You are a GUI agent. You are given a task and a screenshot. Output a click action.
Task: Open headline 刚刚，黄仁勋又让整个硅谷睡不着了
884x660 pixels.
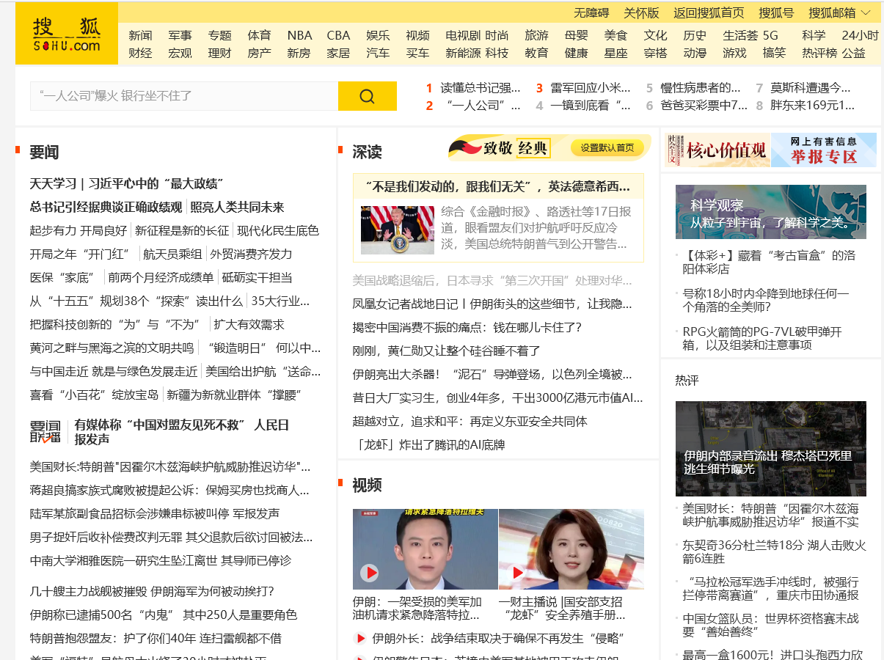(x=446, y=351)
